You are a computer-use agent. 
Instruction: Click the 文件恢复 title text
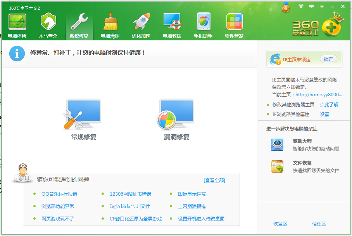tap(302, 163)
